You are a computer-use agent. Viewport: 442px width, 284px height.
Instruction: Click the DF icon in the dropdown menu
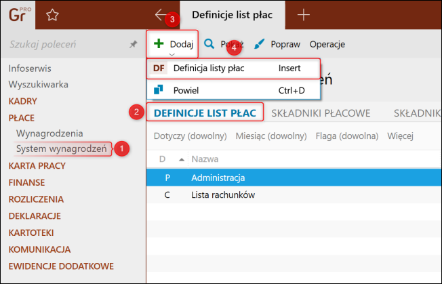point(159,68)
